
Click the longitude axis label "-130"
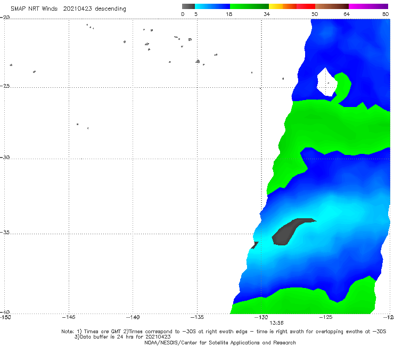261,317
